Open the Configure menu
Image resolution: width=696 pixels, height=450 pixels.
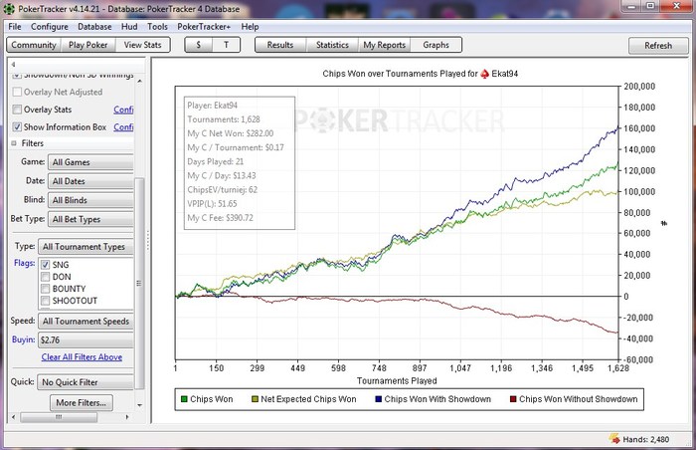[50, 27]
